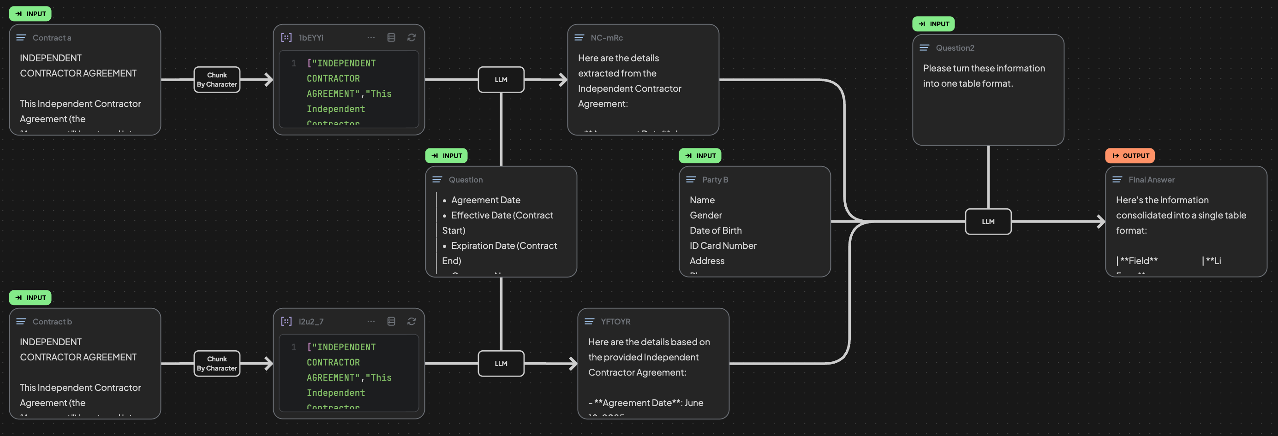The height and width of the screenshot is (436, 1278).
Task: Click the text icon of the Question2 node
Action: (924, 48)
